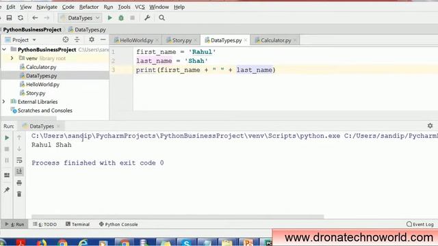
Task: Open the Navigate menu
Action: coord(47,7)
